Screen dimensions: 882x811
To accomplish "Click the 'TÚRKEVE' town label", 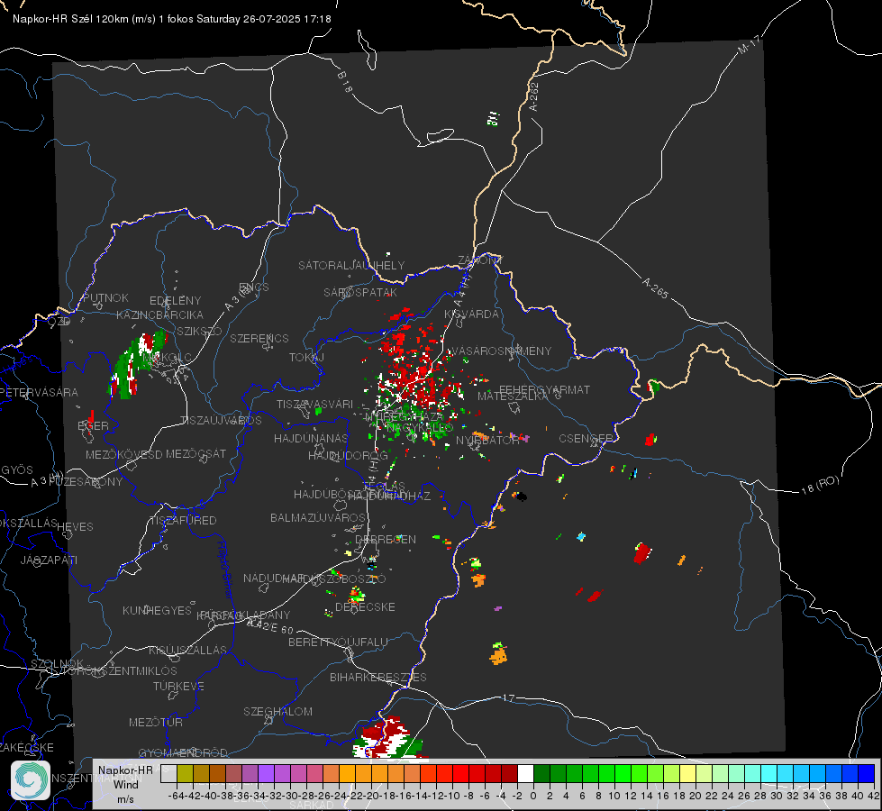I will click(x=178, y=686).
